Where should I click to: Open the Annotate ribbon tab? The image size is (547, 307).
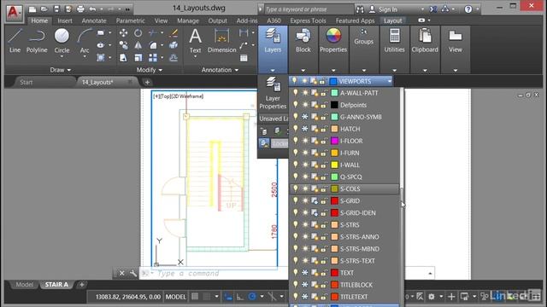pyautogui.click(x=94, y=20)
